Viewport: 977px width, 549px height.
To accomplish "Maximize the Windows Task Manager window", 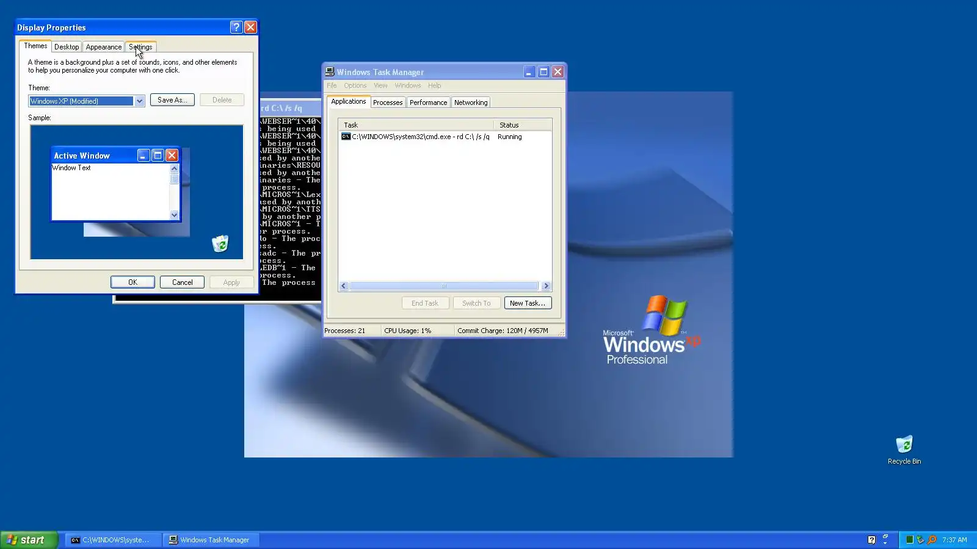I will [543, 72].
